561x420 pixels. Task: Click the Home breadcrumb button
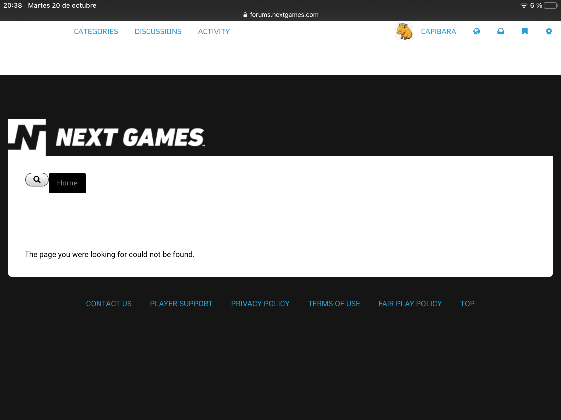[x=67, y=183]
